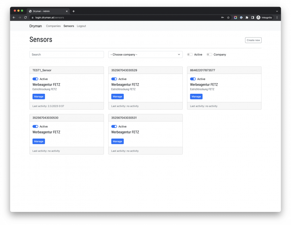Bookmark this page with the star icon
This screenshot has width=291, height=225.
click(x=228, y=17)
